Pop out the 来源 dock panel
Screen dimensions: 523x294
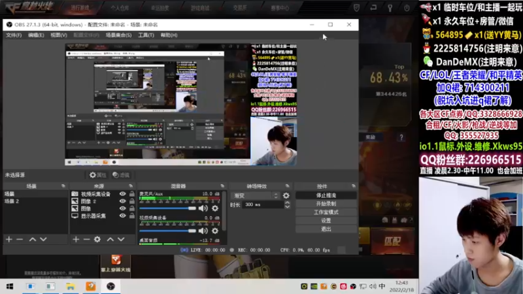coord(131,186)
